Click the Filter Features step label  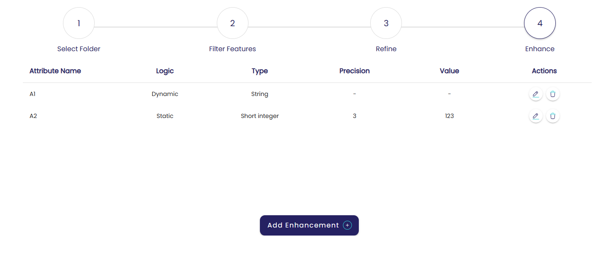[232, 49]
